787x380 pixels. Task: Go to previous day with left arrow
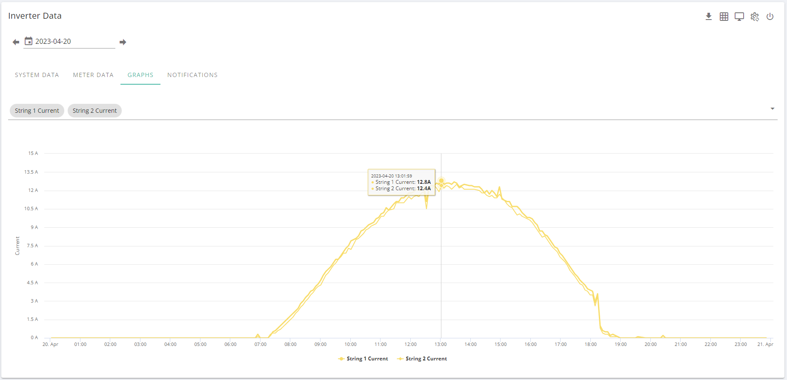coord(16,42)
